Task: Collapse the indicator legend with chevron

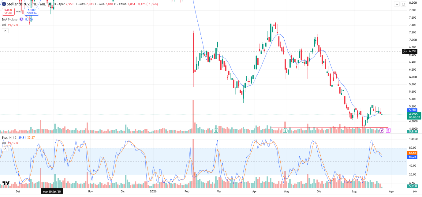Action: (x=5, y=31)
